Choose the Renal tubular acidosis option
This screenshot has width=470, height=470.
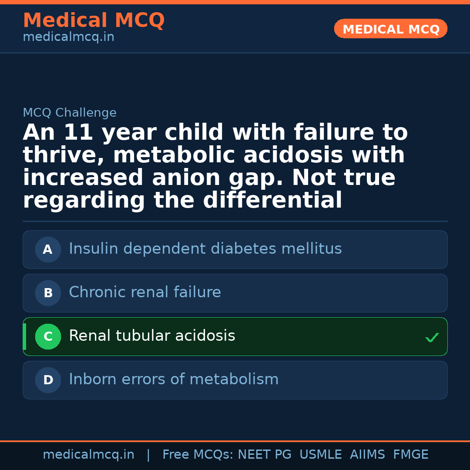coord(152,336)
